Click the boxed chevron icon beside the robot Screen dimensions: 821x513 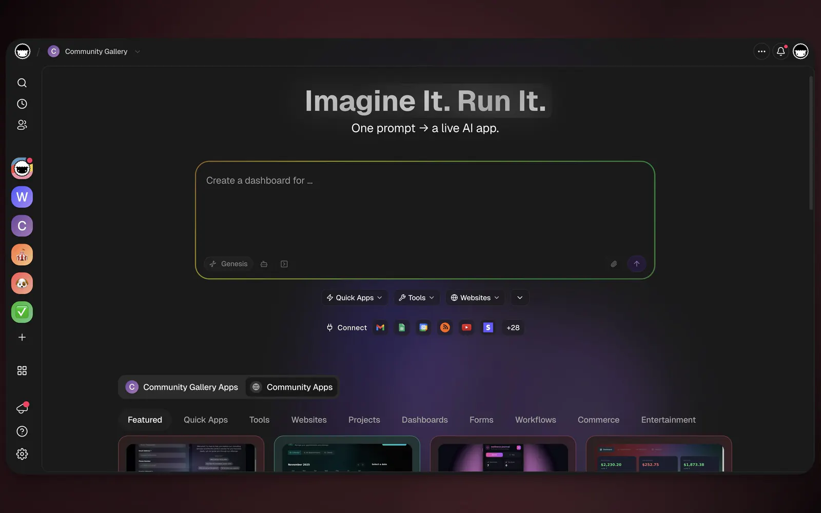tap(284, 264)
